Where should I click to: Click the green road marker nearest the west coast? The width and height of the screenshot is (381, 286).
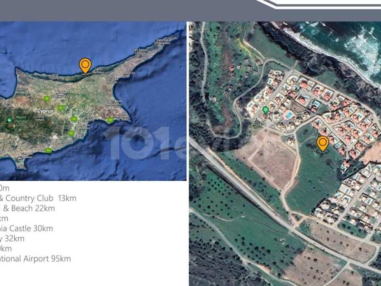[47, 99]
